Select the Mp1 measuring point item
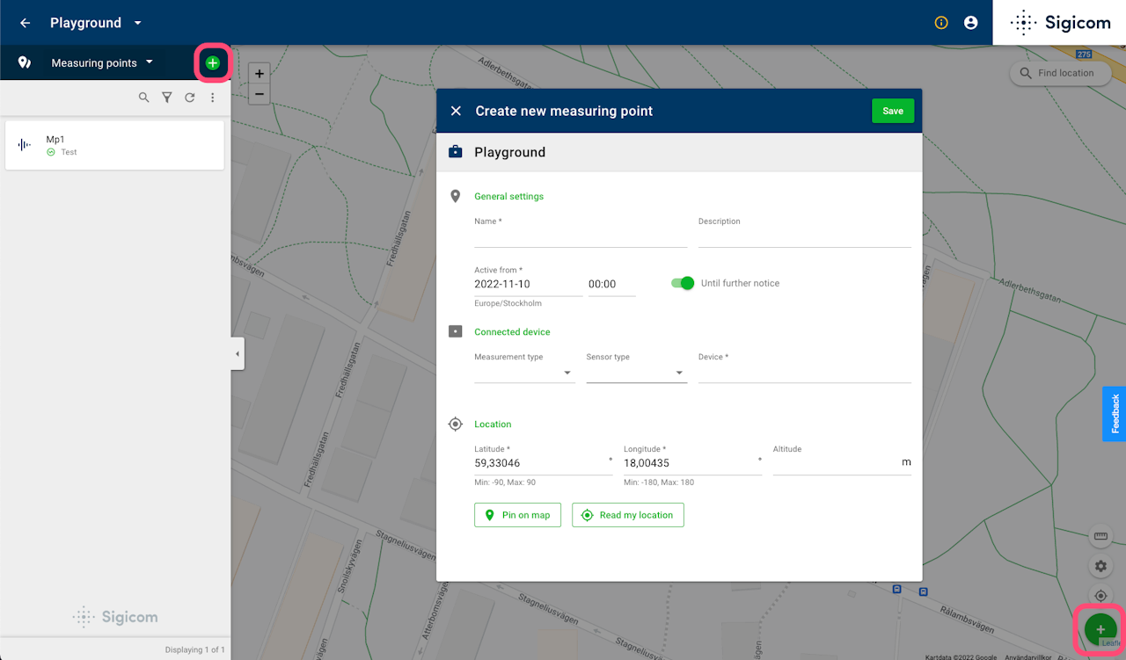Screen dimensions: 1126x660 tap(114, 145)
